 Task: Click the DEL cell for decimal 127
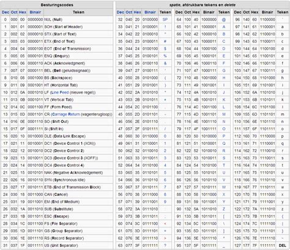pos(283,246)
